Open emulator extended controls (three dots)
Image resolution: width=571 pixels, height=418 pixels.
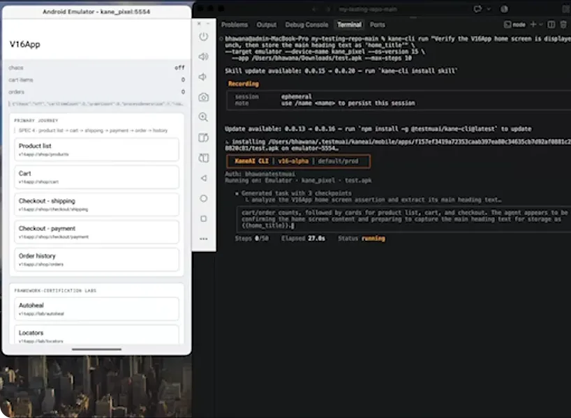pyautogui.click(x=204, y=239)
